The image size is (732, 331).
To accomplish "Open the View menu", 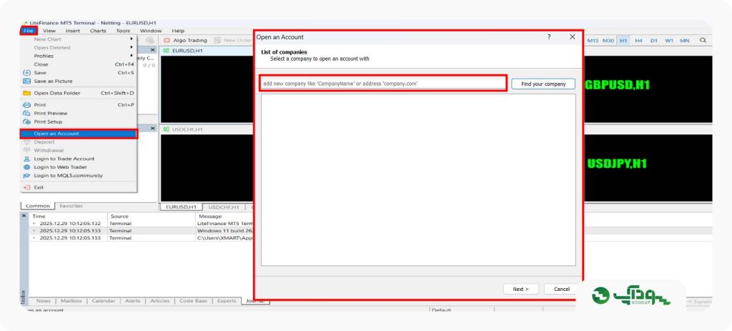I will coord(49,31).
